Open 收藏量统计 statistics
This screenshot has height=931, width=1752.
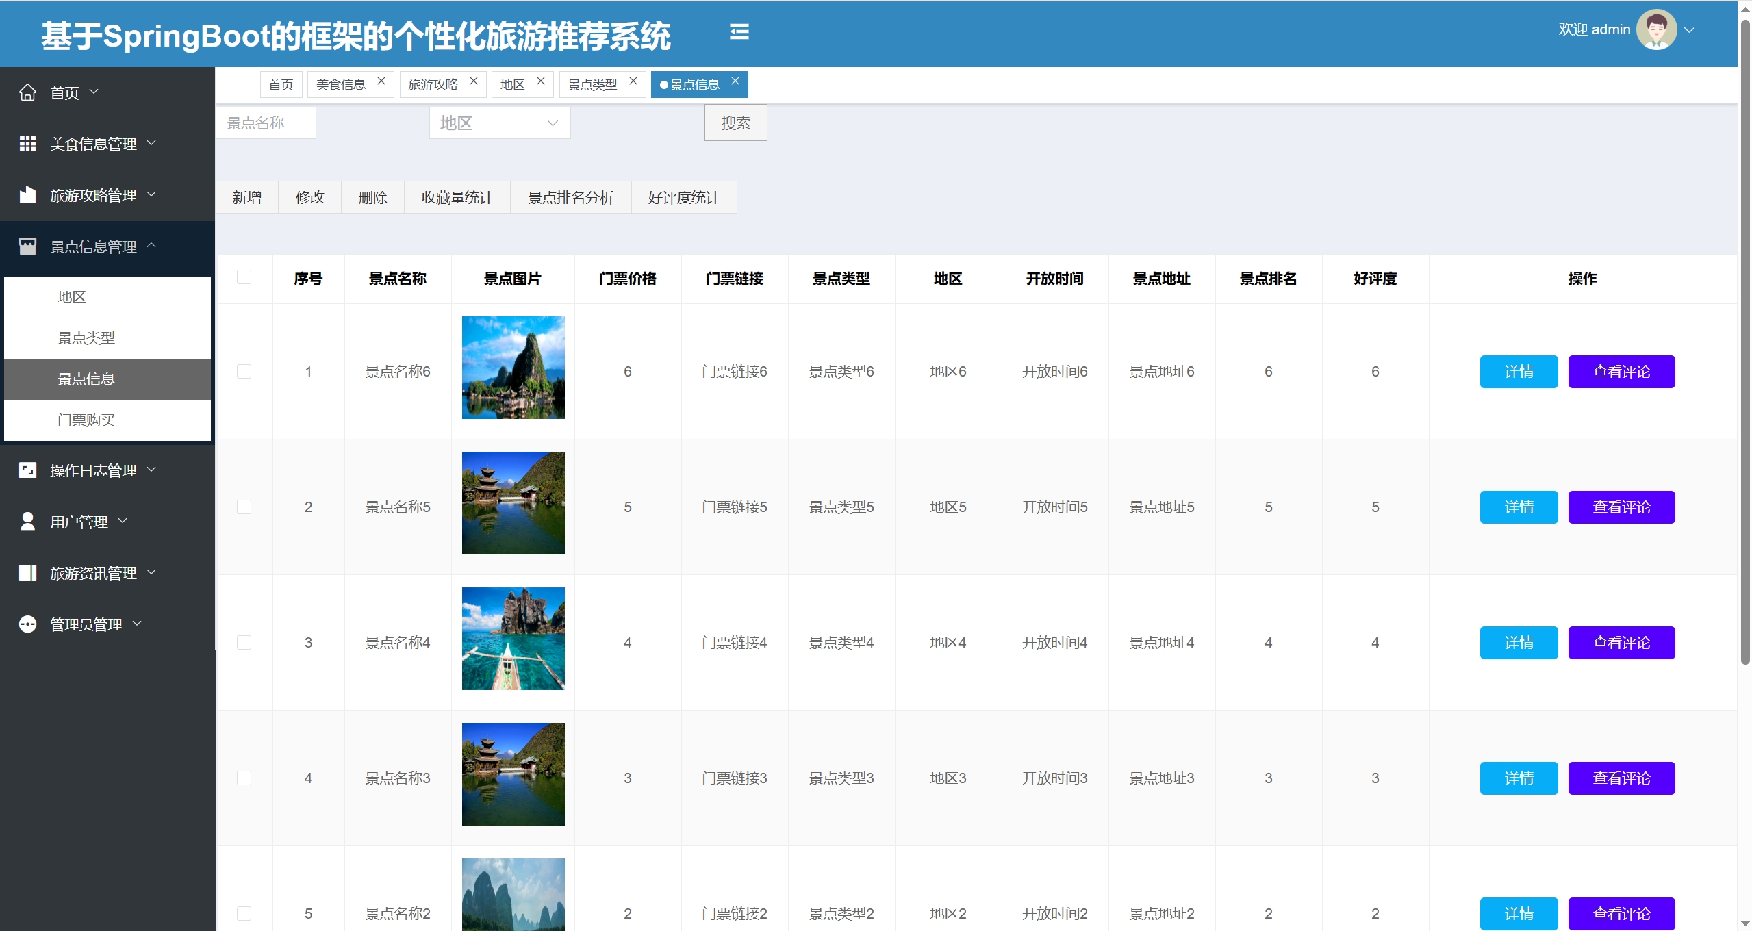[457, 198]
